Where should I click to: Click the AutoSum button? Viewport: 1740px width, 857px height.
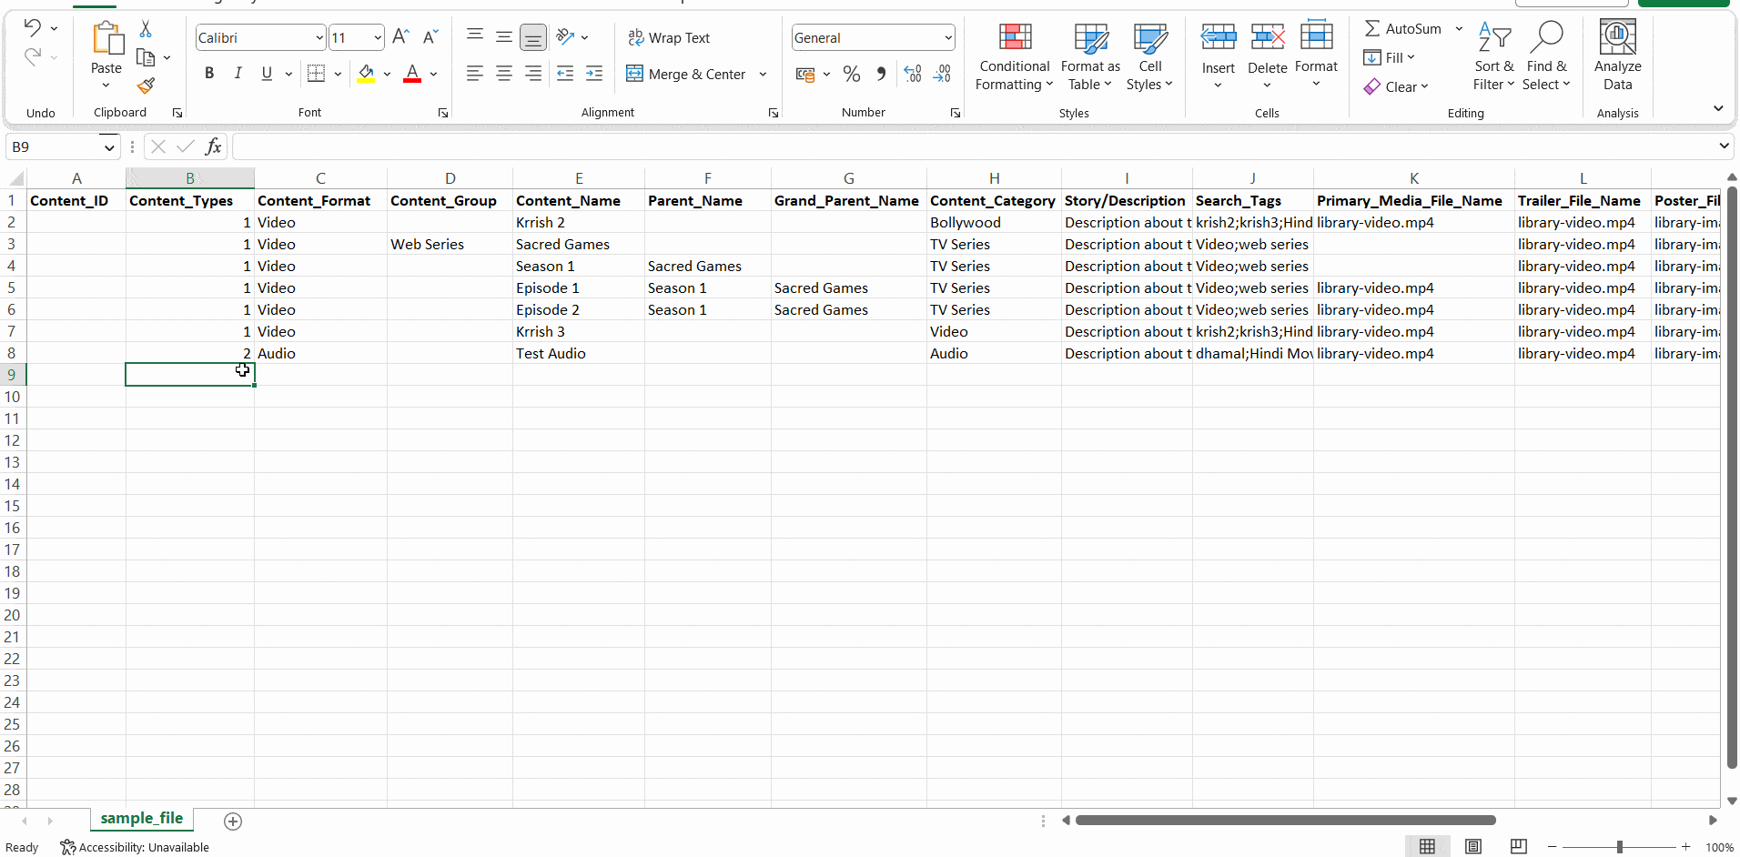1402,28
